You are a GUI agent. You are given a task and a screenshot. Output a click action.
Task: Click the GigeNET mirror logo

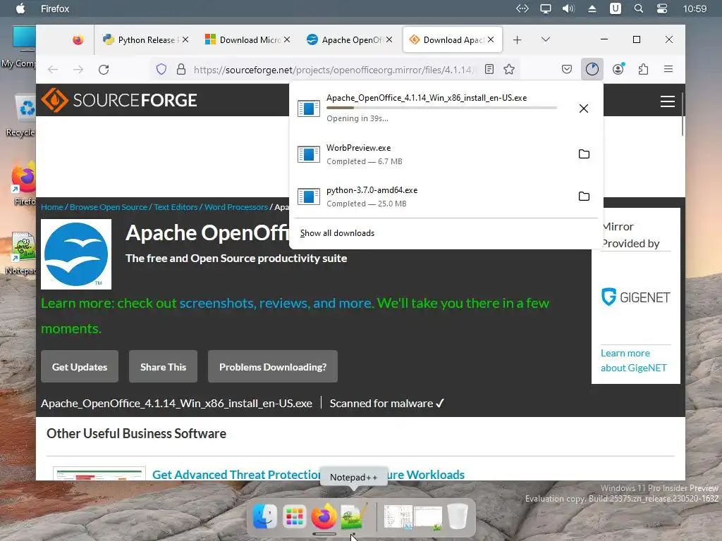(635, 297)
